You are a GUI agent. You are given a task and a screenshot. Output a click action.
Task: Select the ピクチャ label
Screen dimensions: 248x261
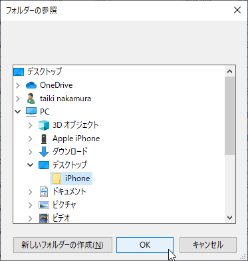(x=64, y=205)
